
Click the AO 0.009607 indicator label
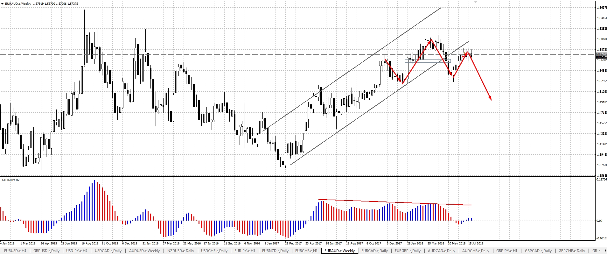click(10, 180)
